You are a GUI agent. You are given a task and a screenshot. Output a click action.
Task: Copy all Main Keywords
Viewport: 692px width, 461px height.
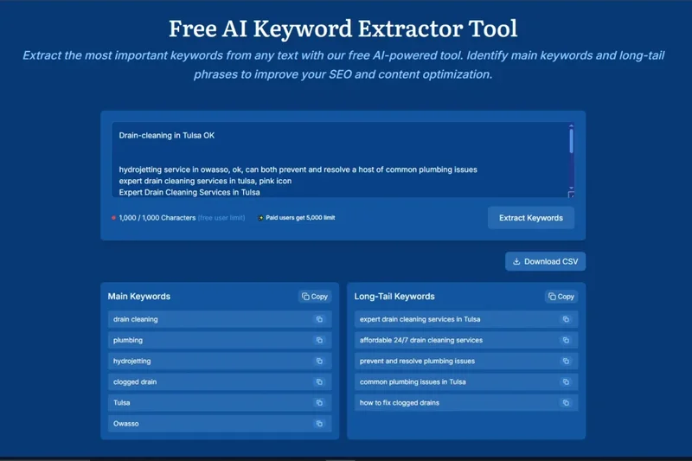[x=315, y=297]
